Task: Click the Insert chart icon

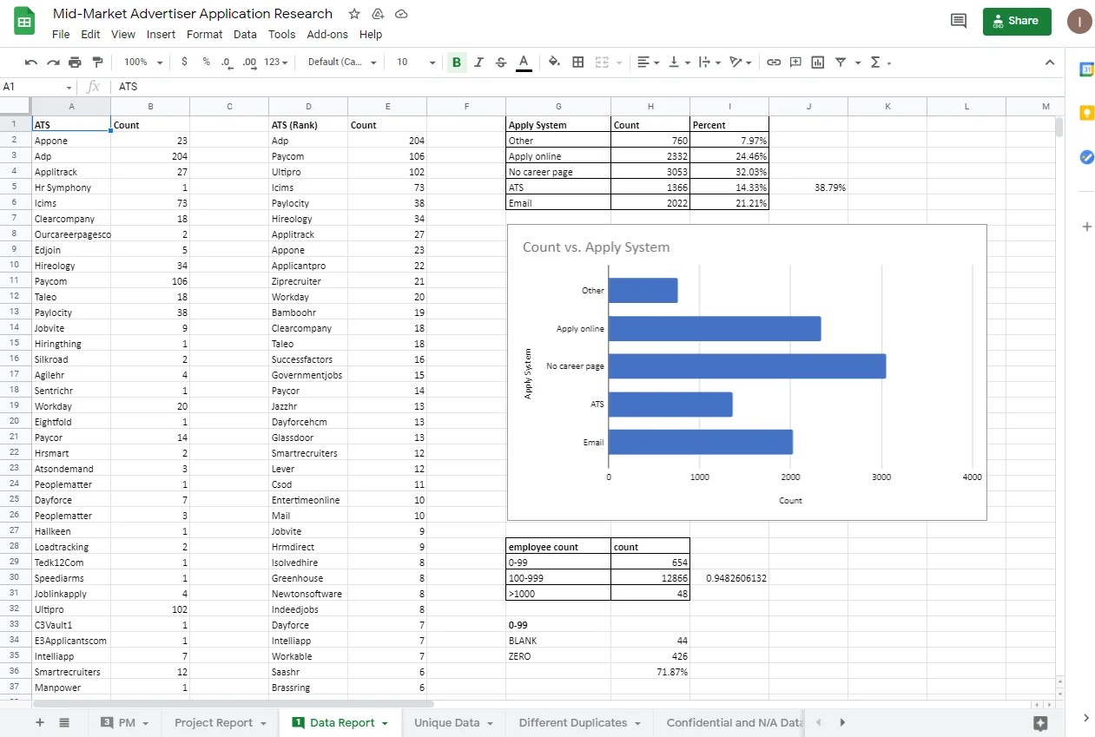Action: point(817,62)
